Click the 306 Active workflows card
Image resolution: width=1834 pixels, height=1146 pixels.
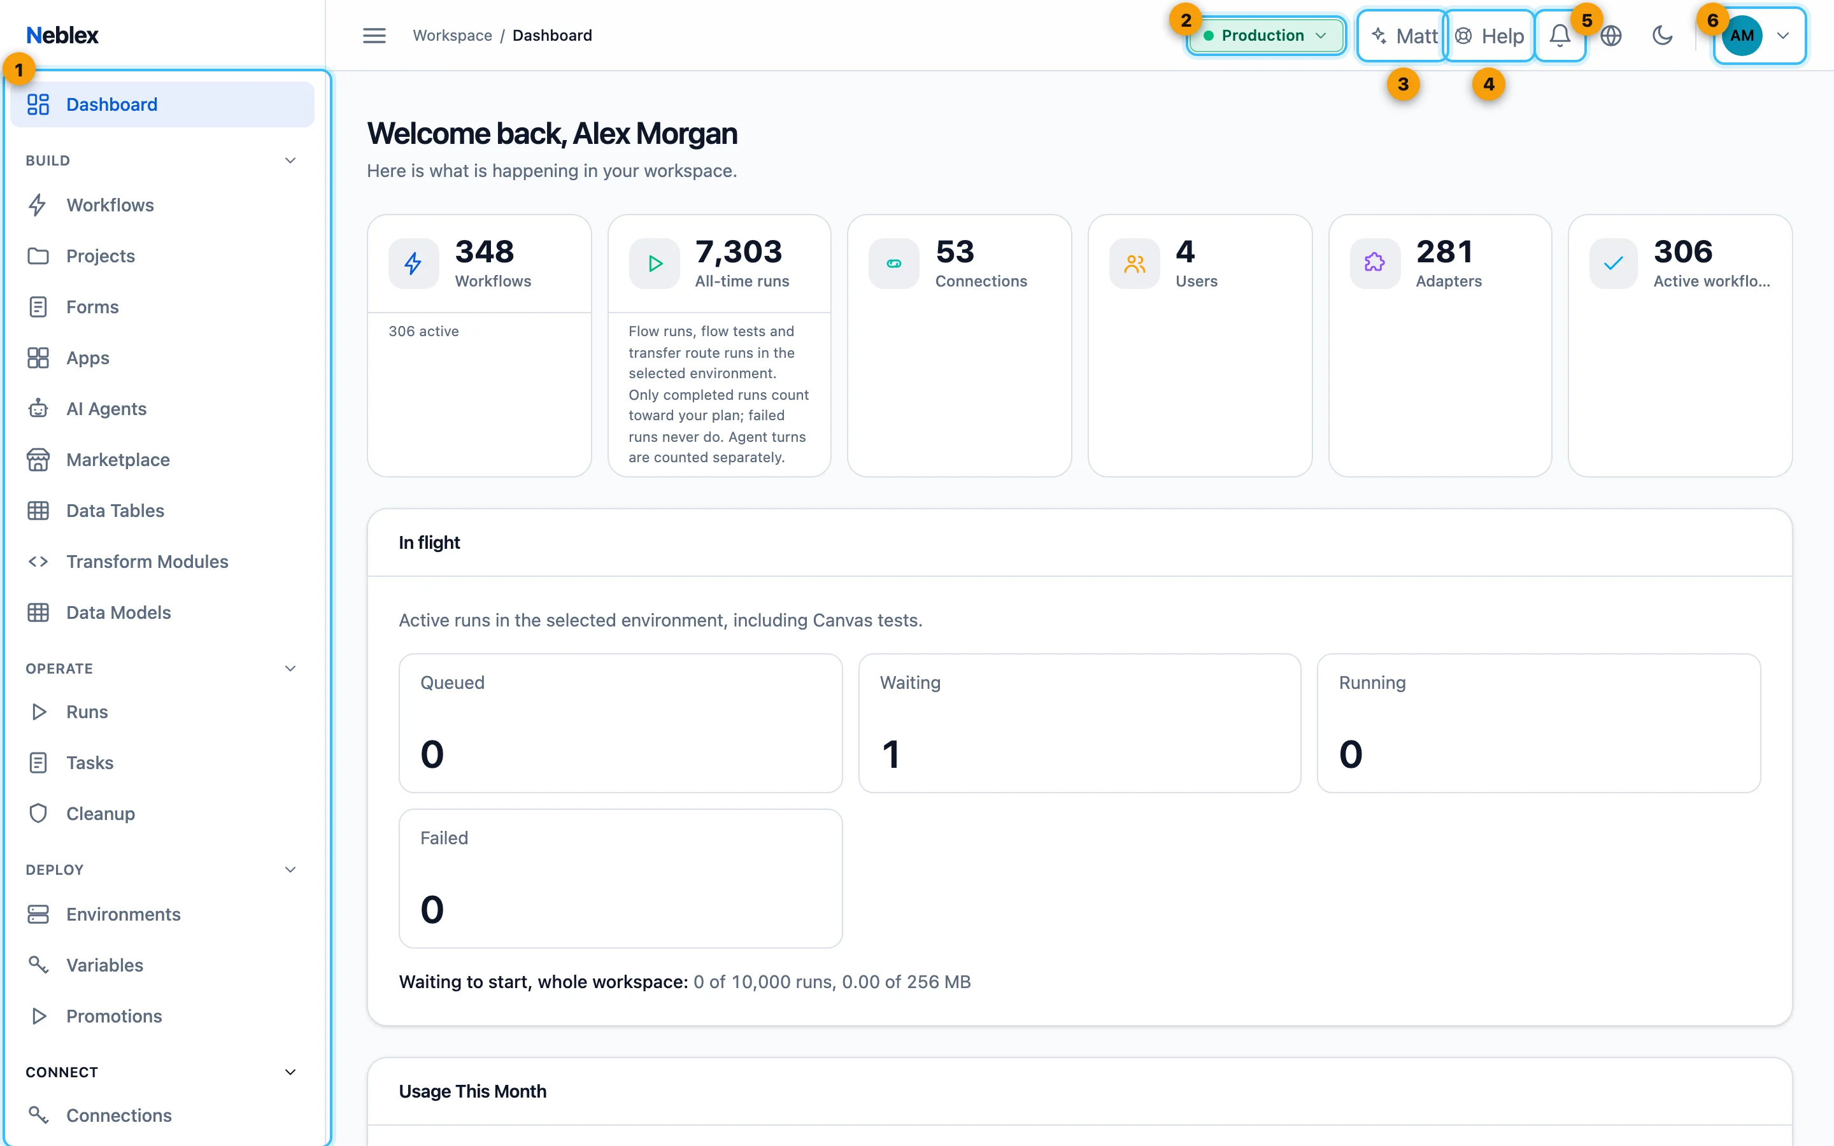point(1680,346)
